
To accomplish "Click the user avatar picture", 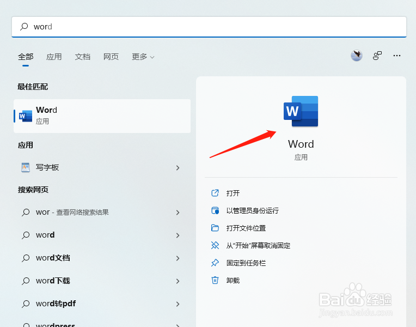I will pos(357,56).
